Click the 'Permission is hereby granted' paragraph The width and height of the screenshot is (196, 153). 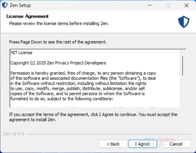(83, 86)
